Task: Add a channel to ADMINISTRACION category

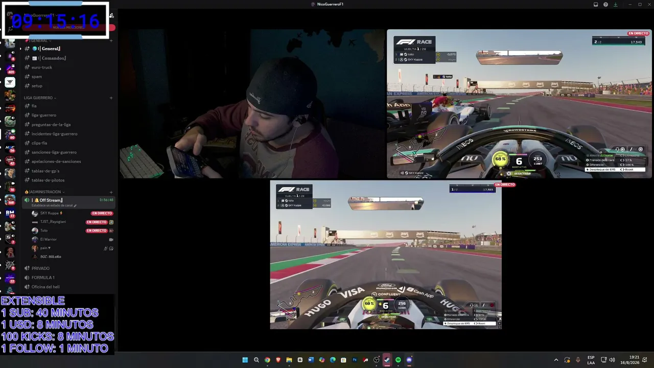Action: point(111,192)
